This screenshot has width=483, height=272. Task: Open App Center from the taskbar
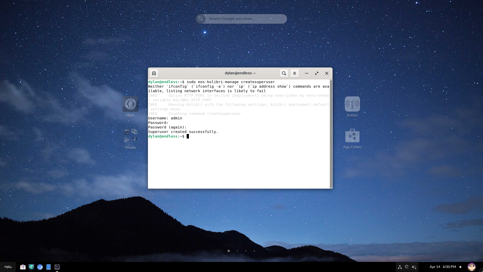coord(23,267)
